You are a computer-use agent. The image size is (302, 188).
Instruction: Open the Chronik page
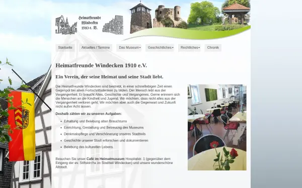[213, 48]
